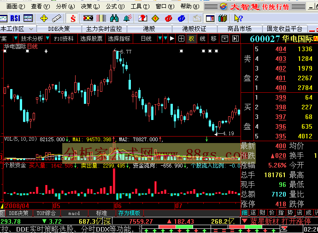This screenshot has width=318, height=233.
Task: Select the 财 tab in side panel
Action: click(263, 213)
